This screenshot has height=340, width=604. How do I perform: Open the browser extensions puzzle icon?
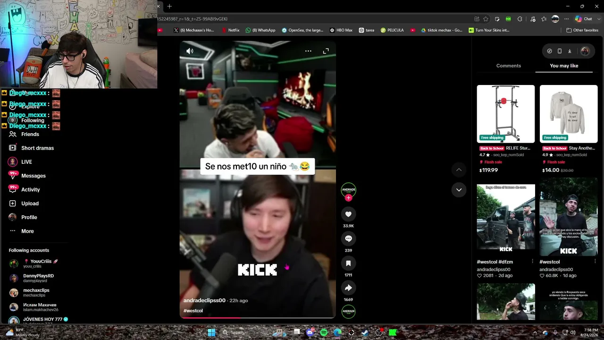pos(520,19)
